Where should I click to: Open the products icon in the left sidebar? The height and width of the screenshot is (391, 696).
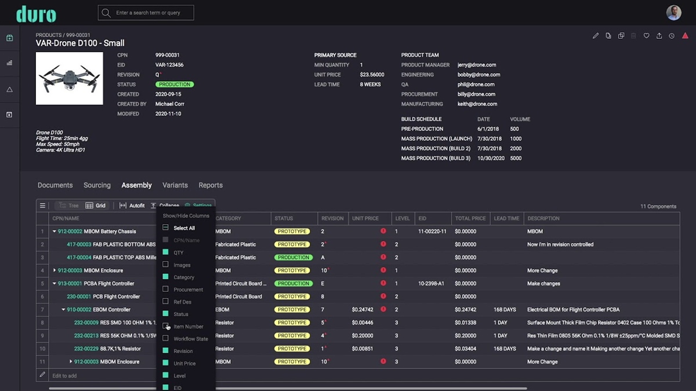click(x=9, y=38)
